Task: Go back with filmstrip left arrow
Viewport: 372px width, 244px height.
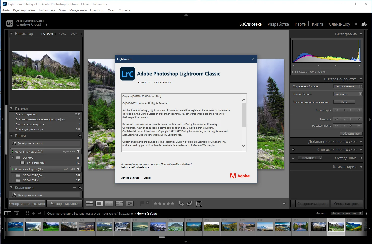Action: point(34,213)
